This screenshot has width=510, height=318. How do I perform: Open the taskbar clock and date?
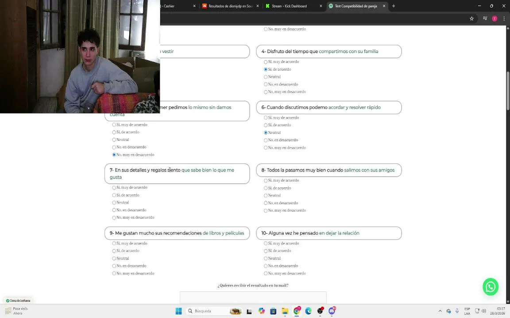click(x=497, y=311)
